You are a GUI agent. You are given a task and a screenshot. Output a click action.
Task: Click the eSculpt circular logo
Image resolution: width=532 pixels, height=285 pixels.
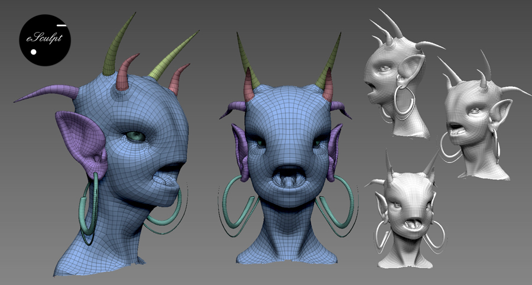point(45,40)
